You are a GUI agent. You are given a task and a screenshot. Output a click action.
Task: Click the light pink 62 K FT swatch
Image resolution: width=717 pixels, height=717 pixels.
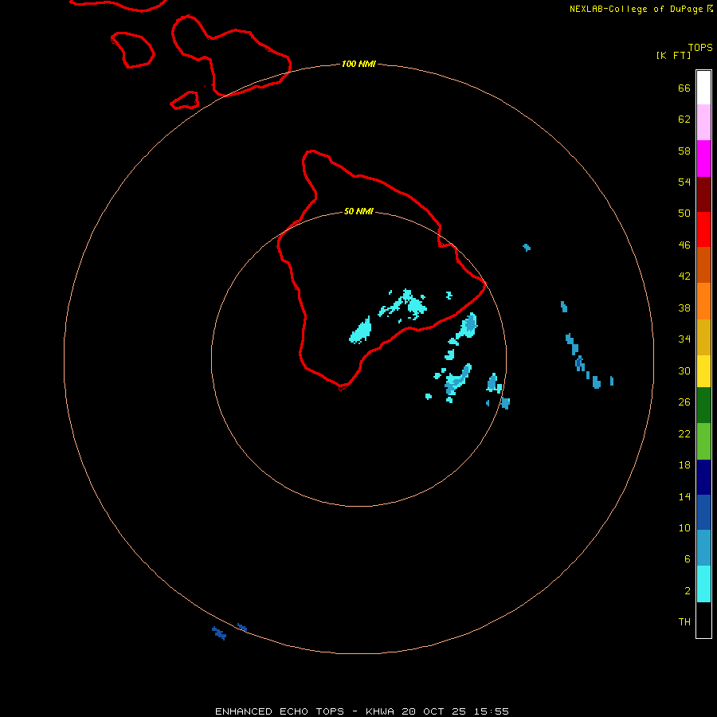tap(703, 123)
